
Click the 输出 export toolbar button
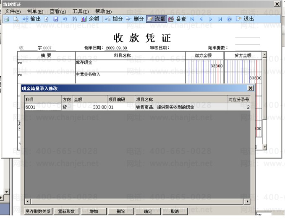[x=31, y=19]
